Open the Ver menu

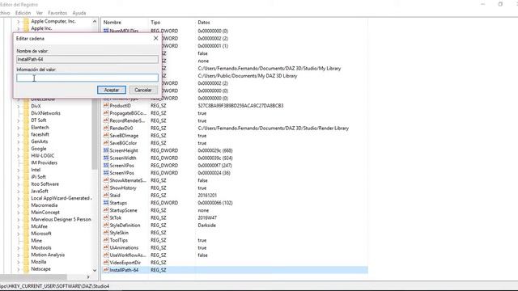coord(40,13)
